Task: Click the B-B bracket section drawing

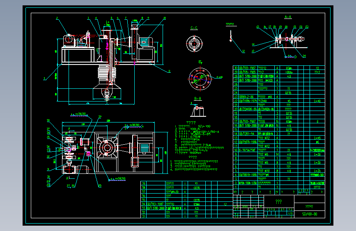Action: 198,111
